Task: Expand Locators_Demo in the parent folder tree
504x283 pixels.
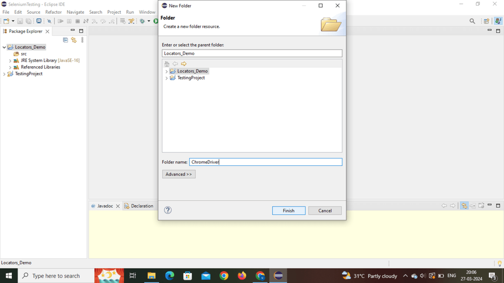Action: pos(166,71)
